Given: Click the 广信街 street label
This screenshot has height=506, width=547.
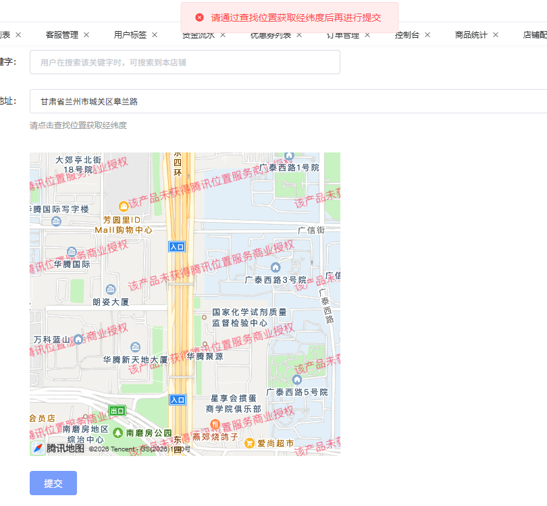Looking at the screenshot, I should [311, 230].
